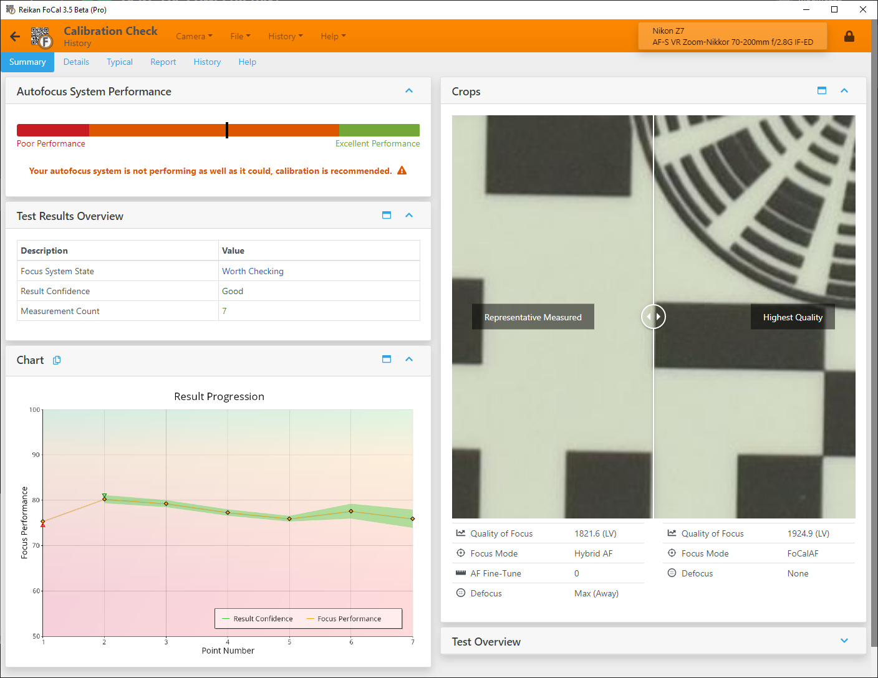The width and height of the screenshot is (878, 678).
Task: Click the crop comparison slider handle
Action: coord(654,317)
